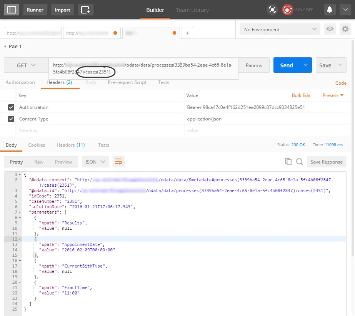Open the Send button dropdown arrow
This screenshot has width=355, height=316.
tap(306, 65)
